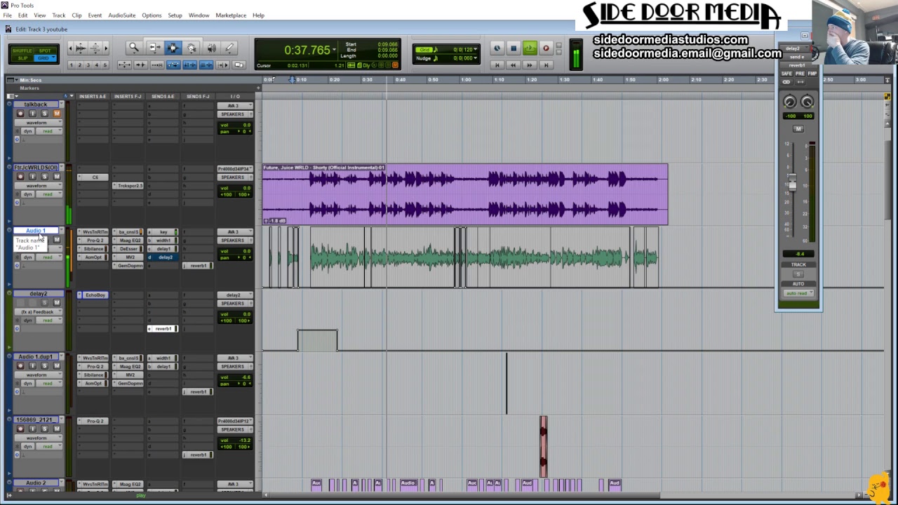Click the horizontal zoom in right arrow
The width and height of the screenshot is (898, 505).
(x=106, y=48)
